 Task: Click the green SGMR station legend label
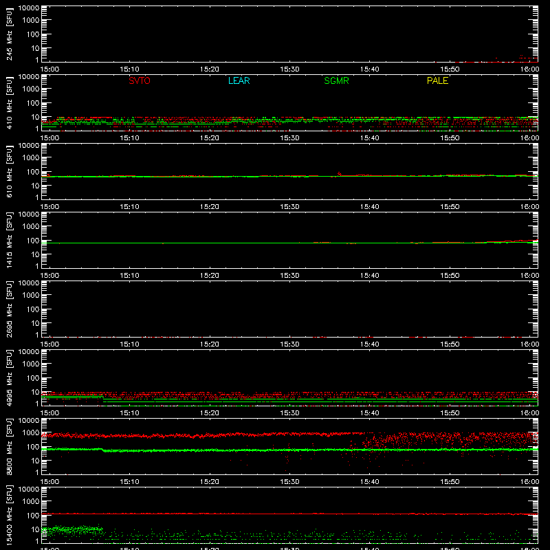(x=336, y=80)
